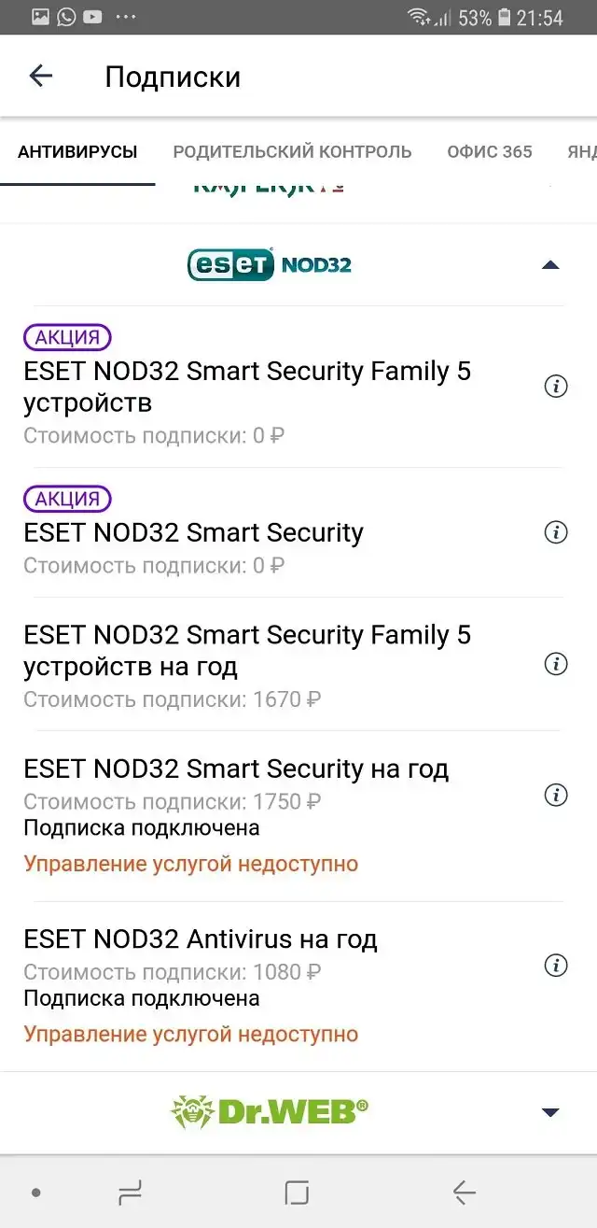The image size is (597, 1228).
Task: Show info for promo ESET NOD32 Smart Security
Action: click(x=556, y=532)
